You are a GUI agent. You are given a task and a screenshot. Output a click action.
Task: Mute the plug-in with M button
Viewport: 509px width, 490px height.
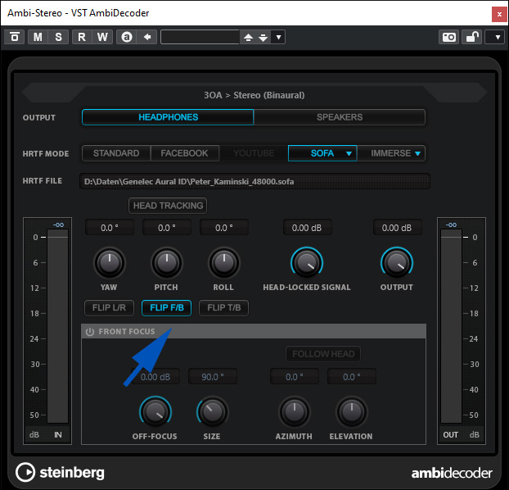pyautogui.click(x=38, y=37)
